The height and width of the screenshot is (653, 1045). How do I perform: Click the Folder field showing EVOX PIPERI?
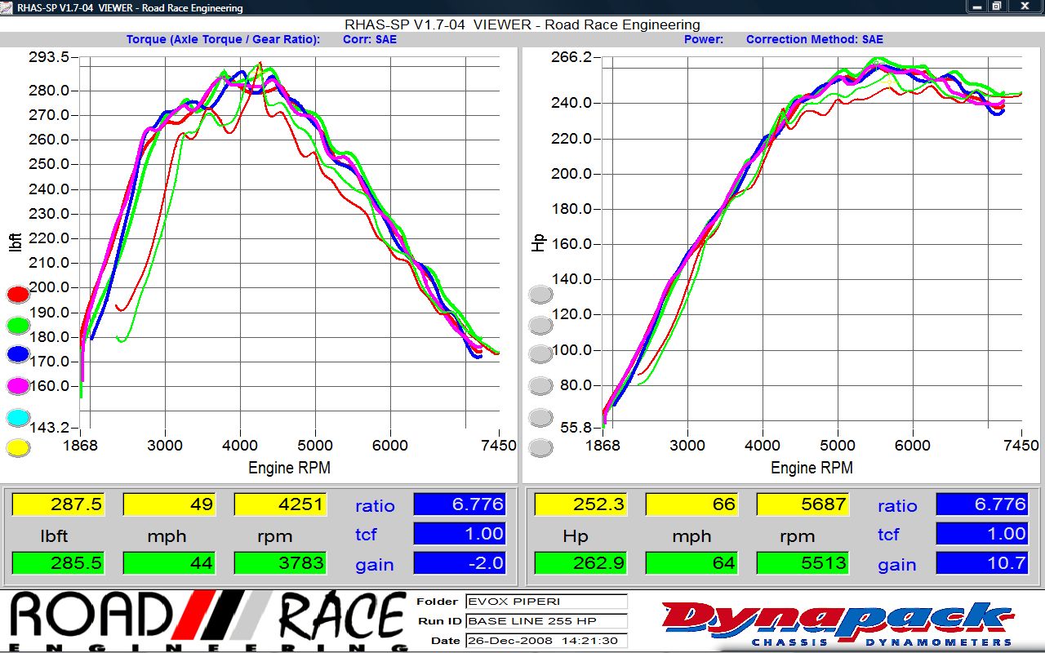(x=545, y=602)
